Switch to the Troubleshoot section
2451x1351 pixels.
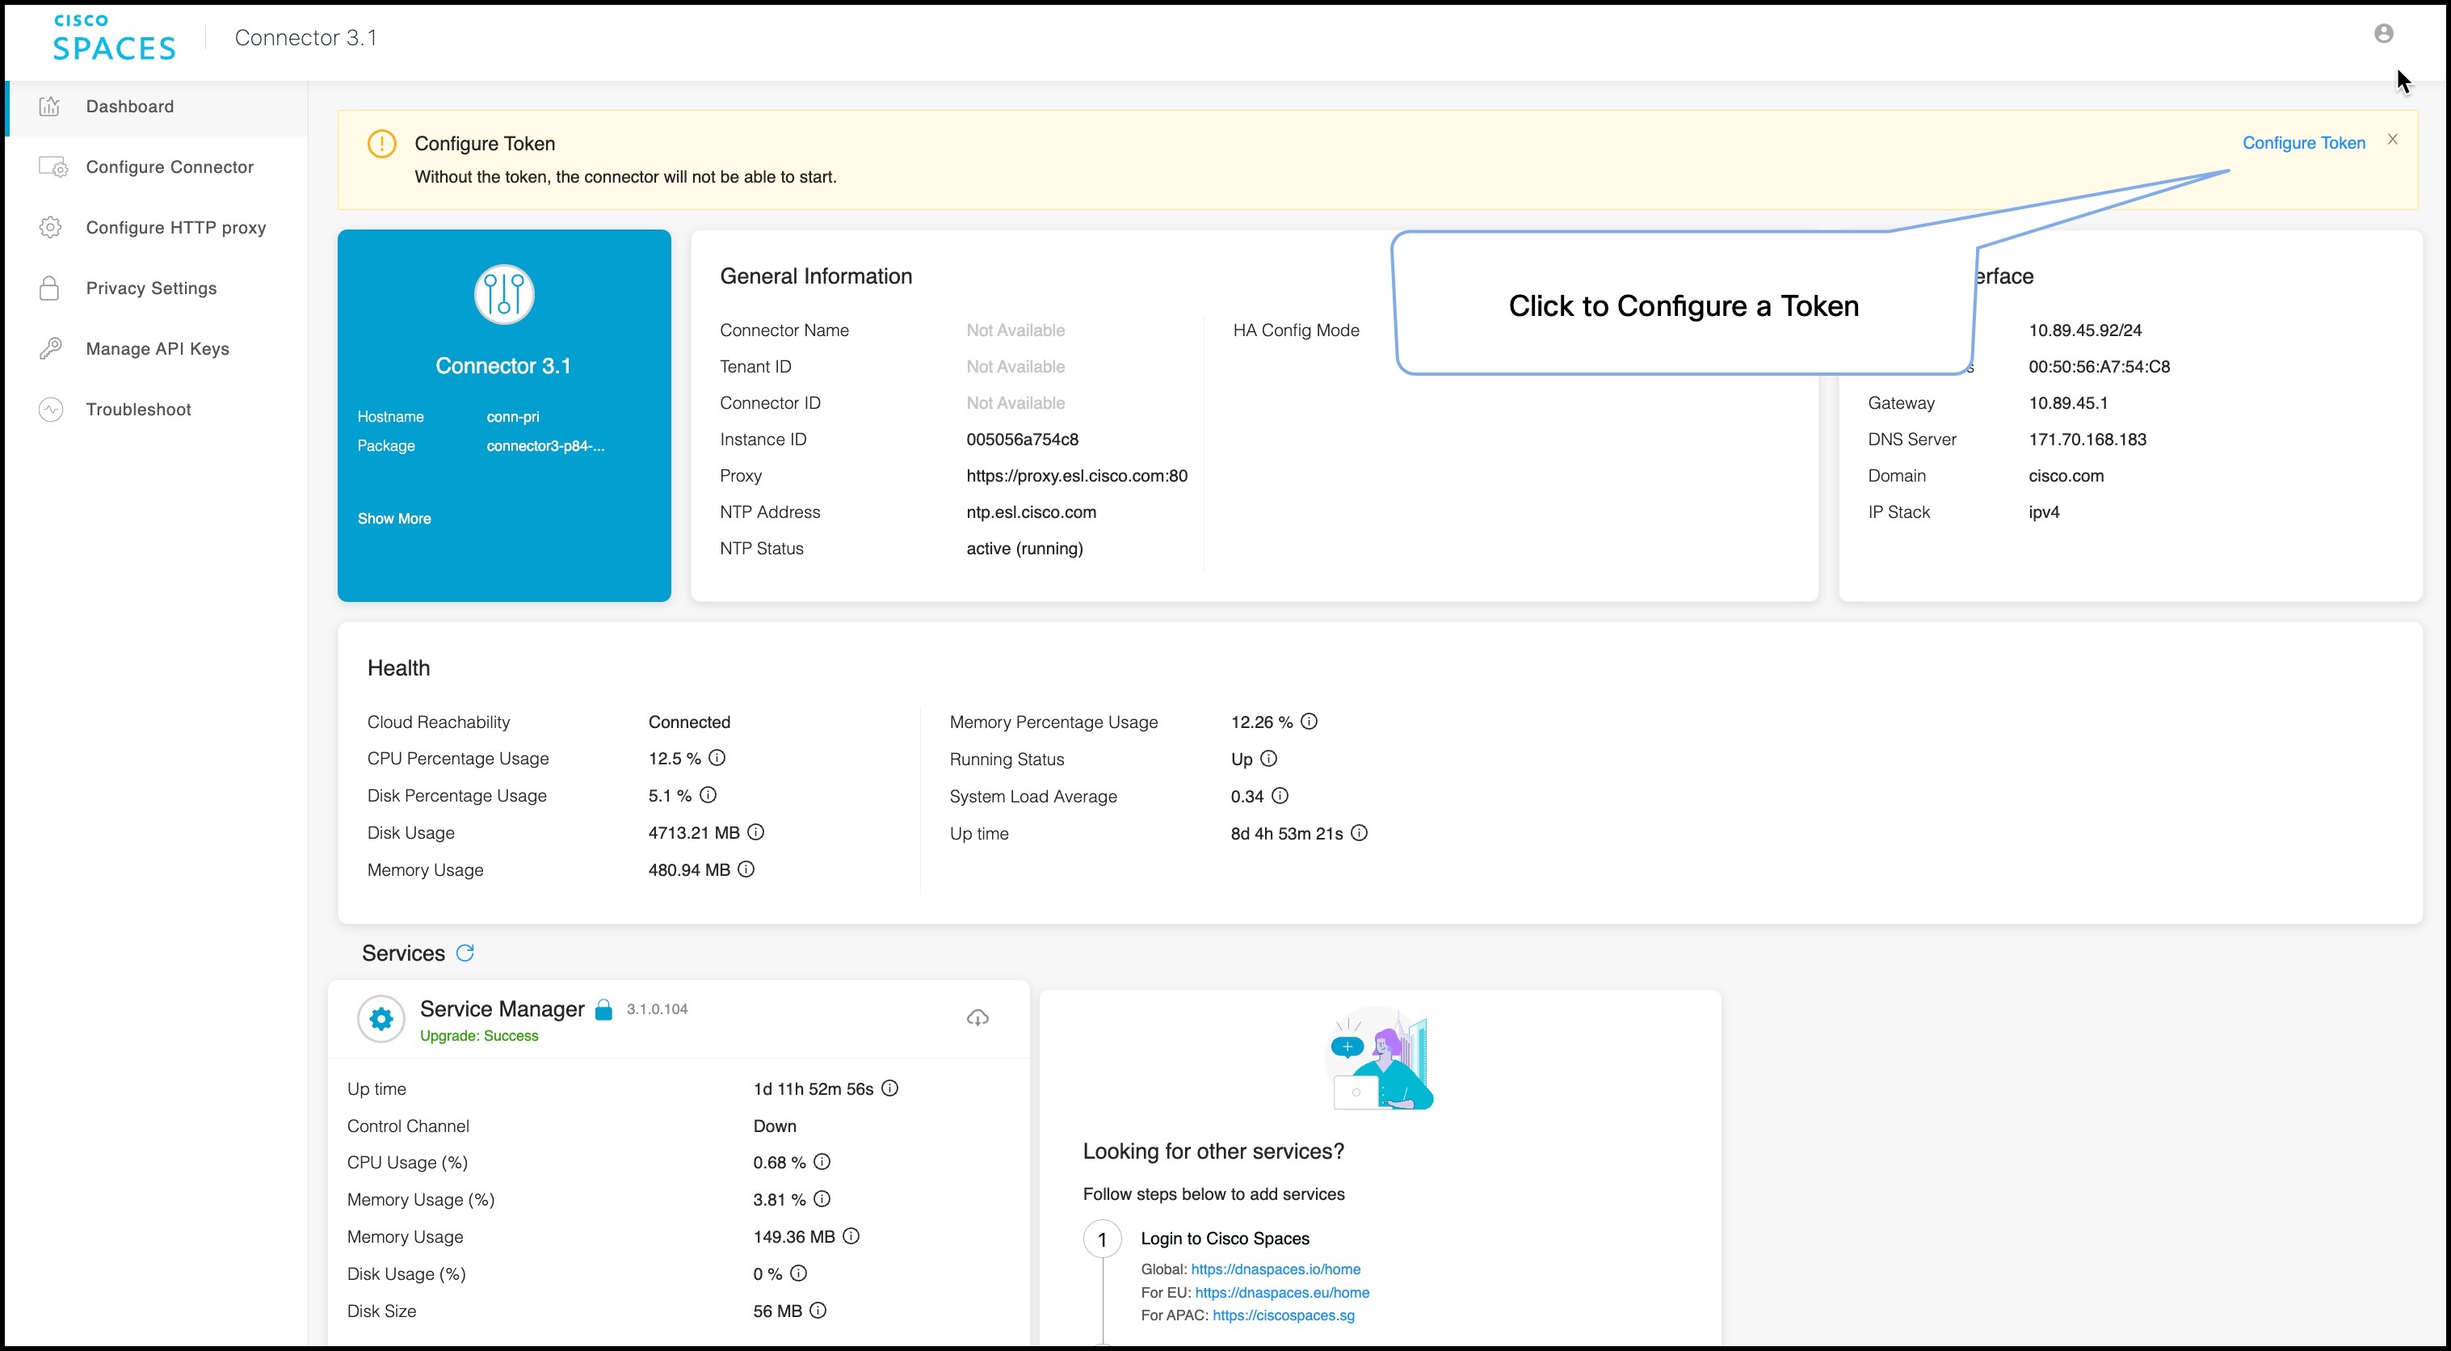[x=139, y=409]
